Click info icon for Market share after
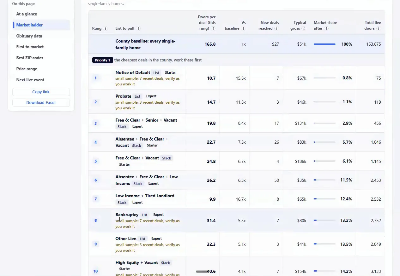Image resolution: width=400 pixels, height=276 pixels. point(326,28)
